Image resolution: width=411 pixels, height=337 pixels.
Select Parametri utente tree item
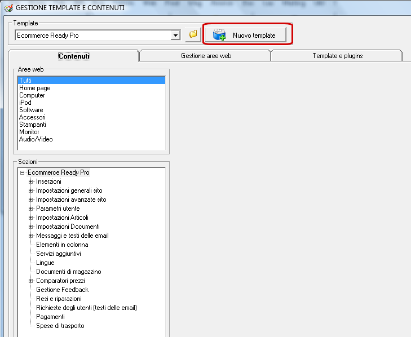(58, 209)
